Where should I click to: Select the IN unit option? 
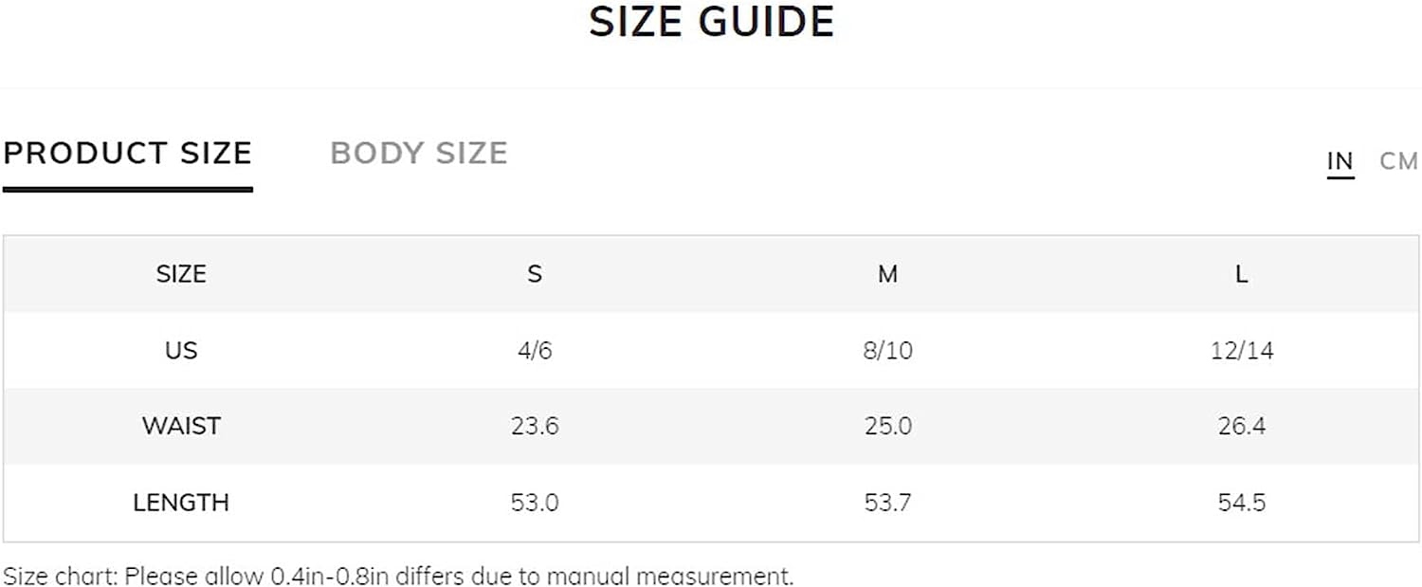(x=1340, y=161)
